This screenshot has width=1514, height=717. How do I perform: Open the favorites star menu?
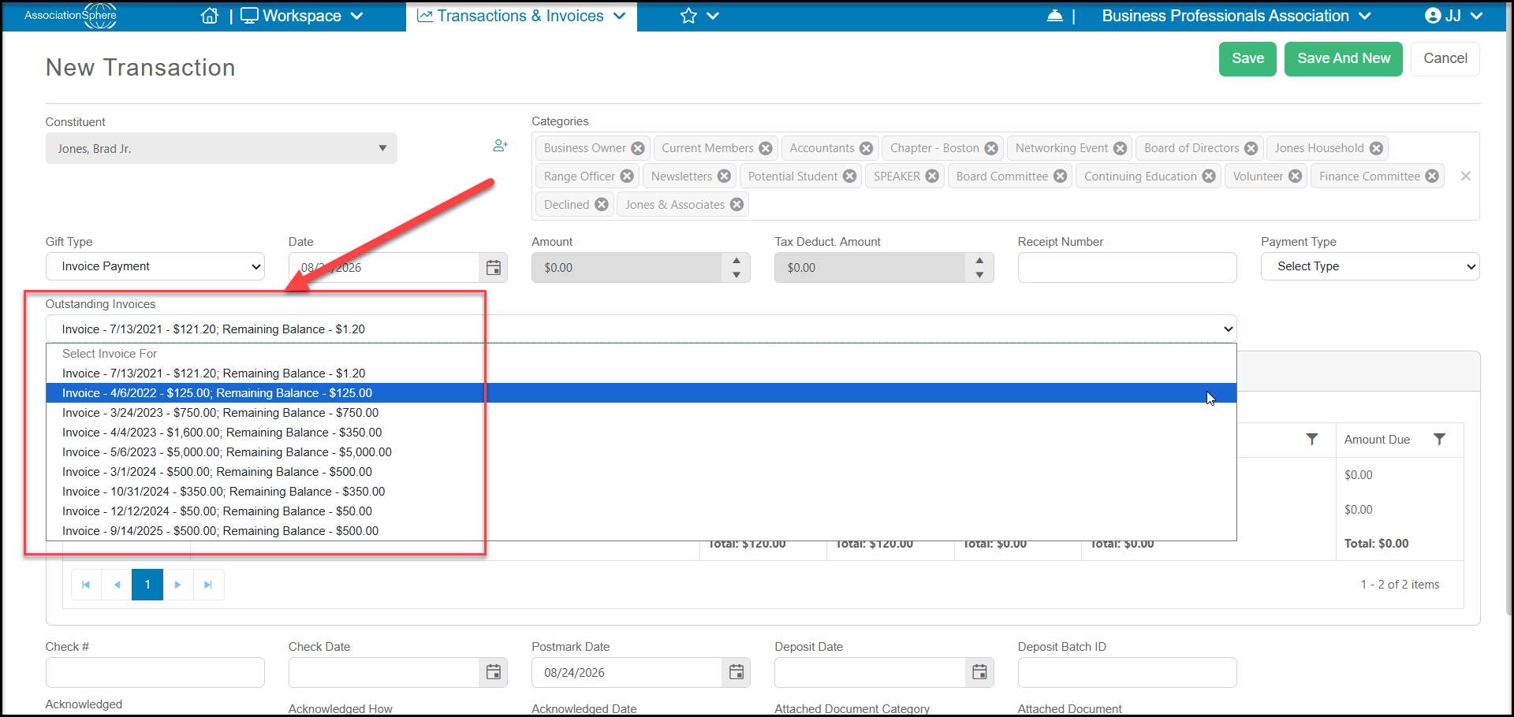pos(699,16)
